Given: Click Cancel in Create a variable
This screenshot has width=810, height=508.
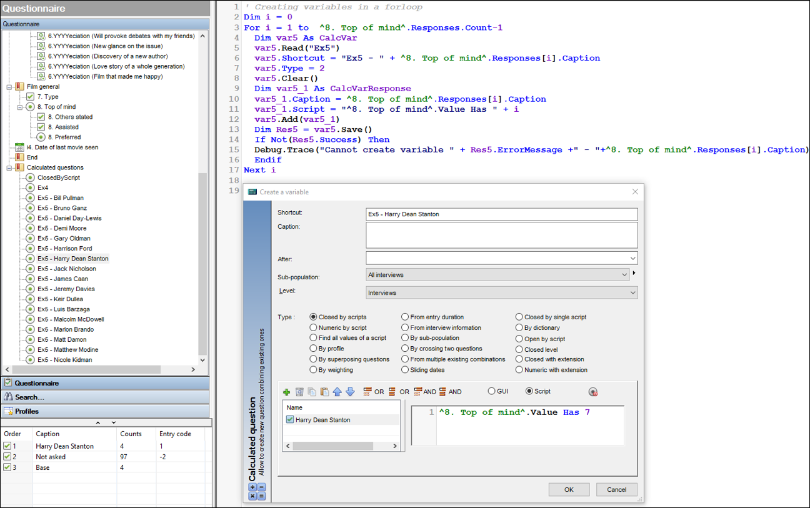Looking at the screenshot, I should tap(617, 489).
